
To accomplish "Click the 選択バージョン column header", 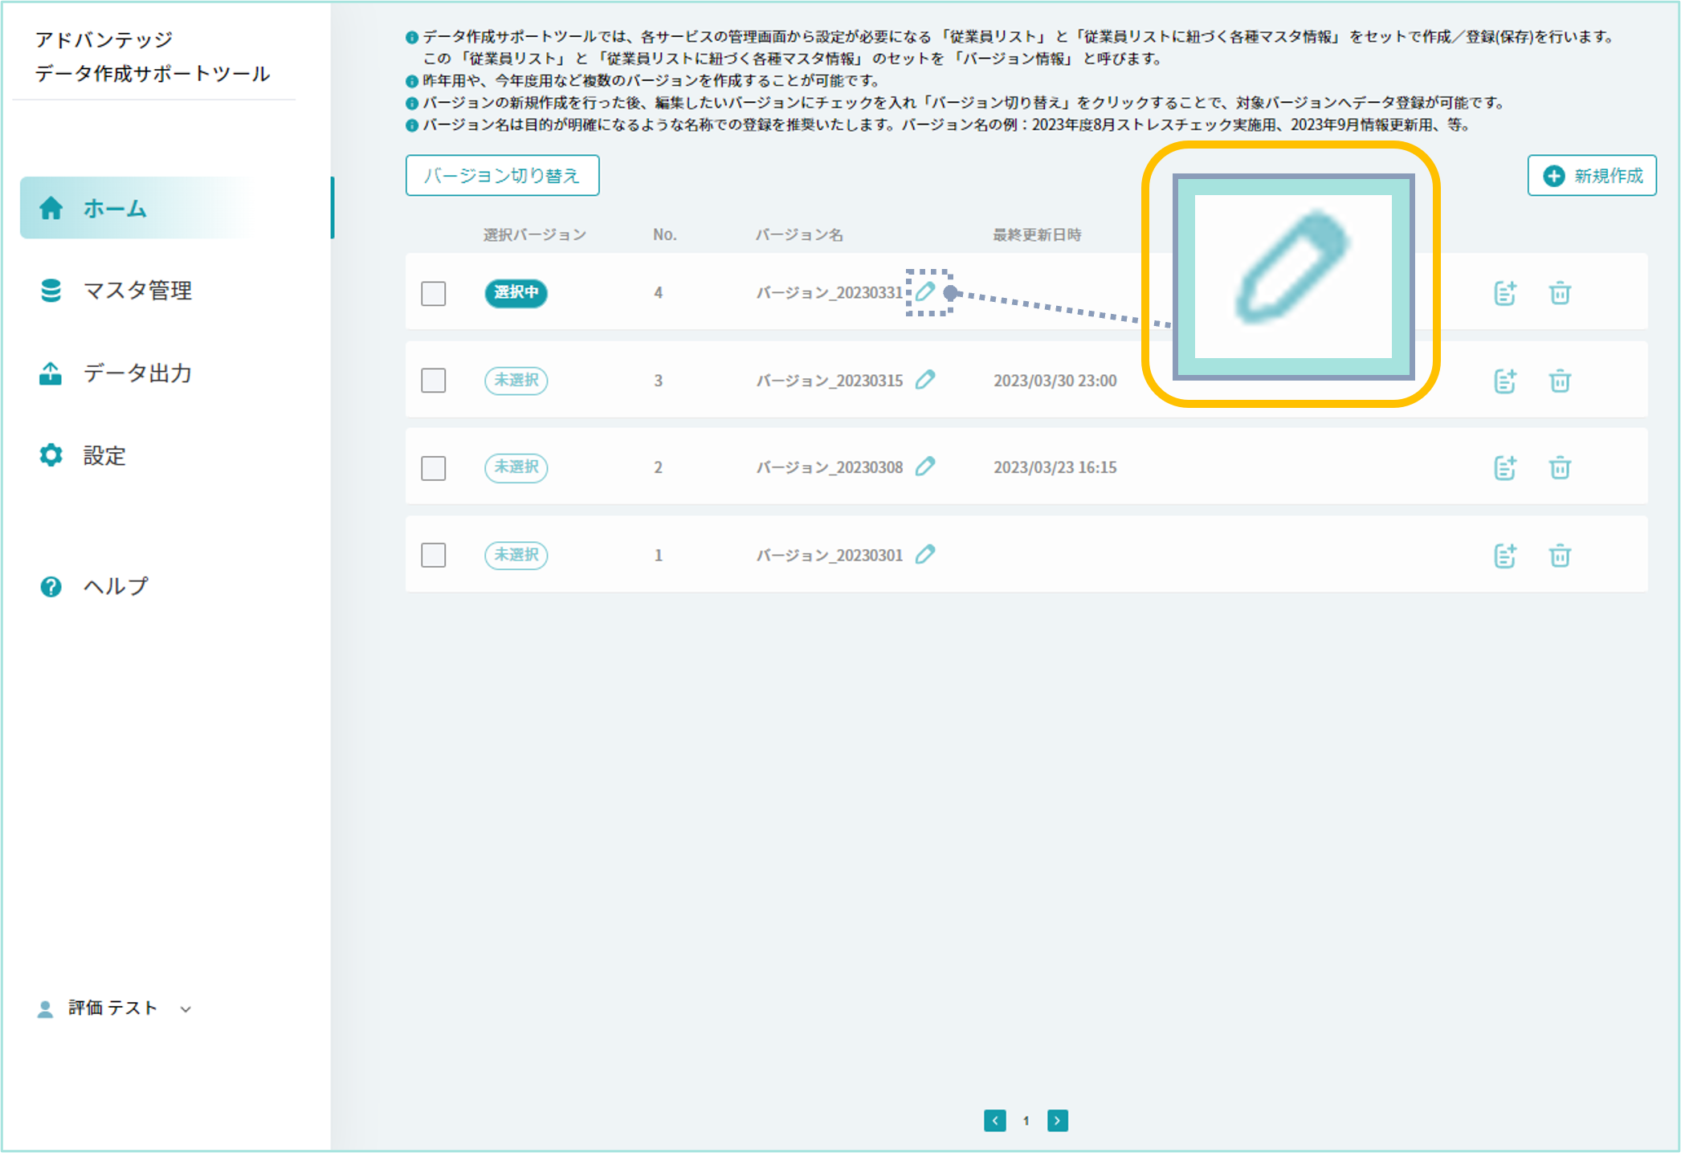I will (534, 234).
